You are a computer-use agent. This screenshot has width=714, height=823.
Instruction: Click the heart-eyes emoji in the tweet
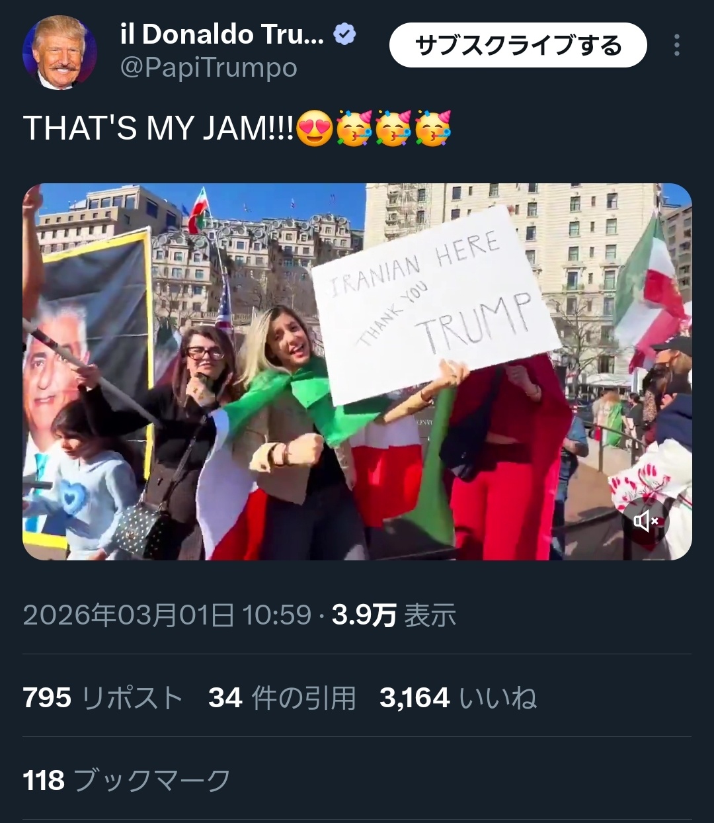coord(315,128)
